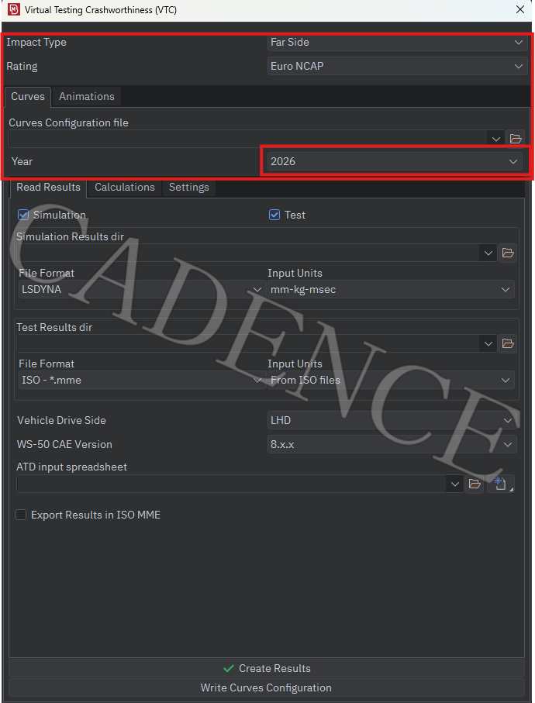535x703 pixels.
Task: Expand ATD input spreadsheet history arrow
Action: [454, 484]
